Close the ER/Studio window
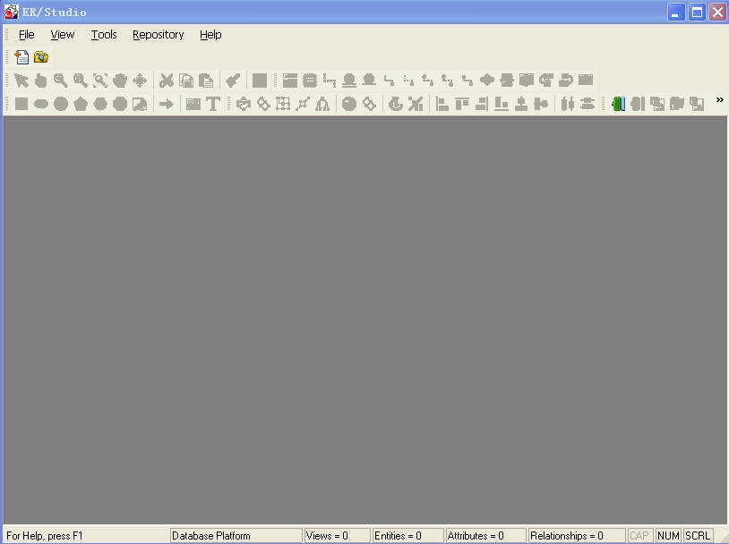729x544 pixels. tap(718, 12)
